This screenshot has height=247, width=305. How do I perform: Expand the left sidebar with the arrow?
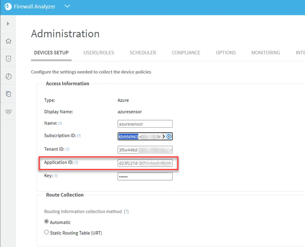pyautogui.click(x=8, y=24)
